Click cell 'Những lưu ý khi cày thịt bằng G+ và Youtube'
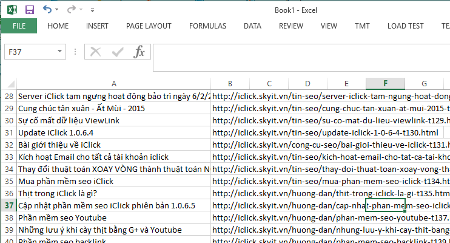450x243 pixels. click(x=113, y=230)
